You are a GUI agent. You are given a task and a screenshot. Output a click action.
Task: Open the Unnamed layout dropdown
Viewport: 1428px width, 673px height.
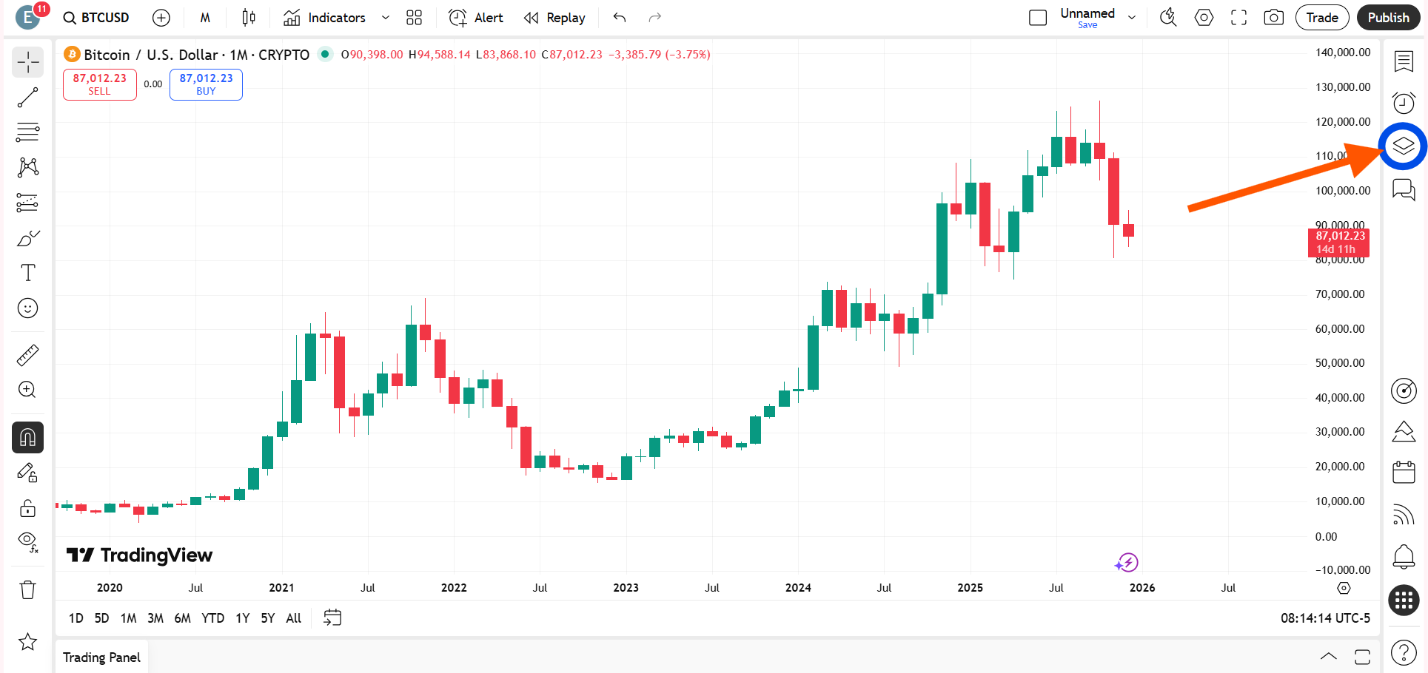pos(1131,17)
